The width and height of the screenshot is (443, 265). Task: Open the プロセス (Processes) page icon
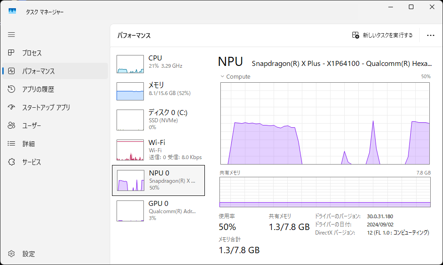coord(12,53)
